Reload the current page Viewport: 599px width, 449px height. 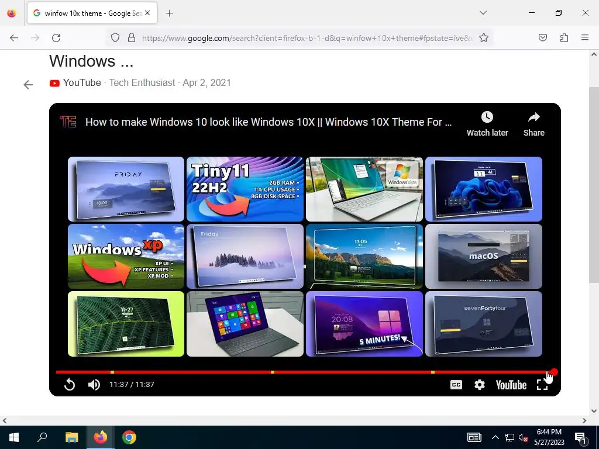coord(56,37)
